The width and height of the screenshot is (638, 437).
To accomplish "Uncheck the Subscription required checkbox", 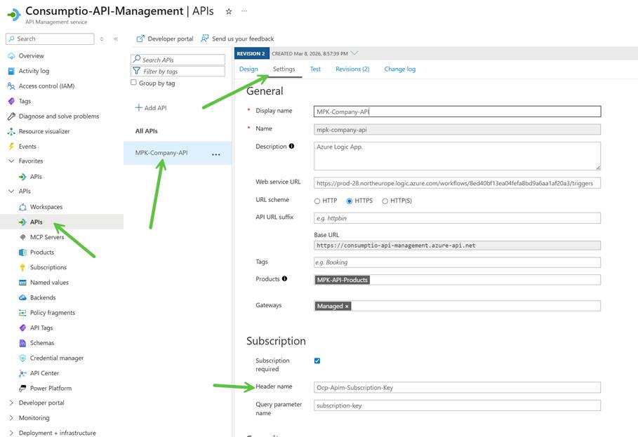I will [x=317, y=361].
